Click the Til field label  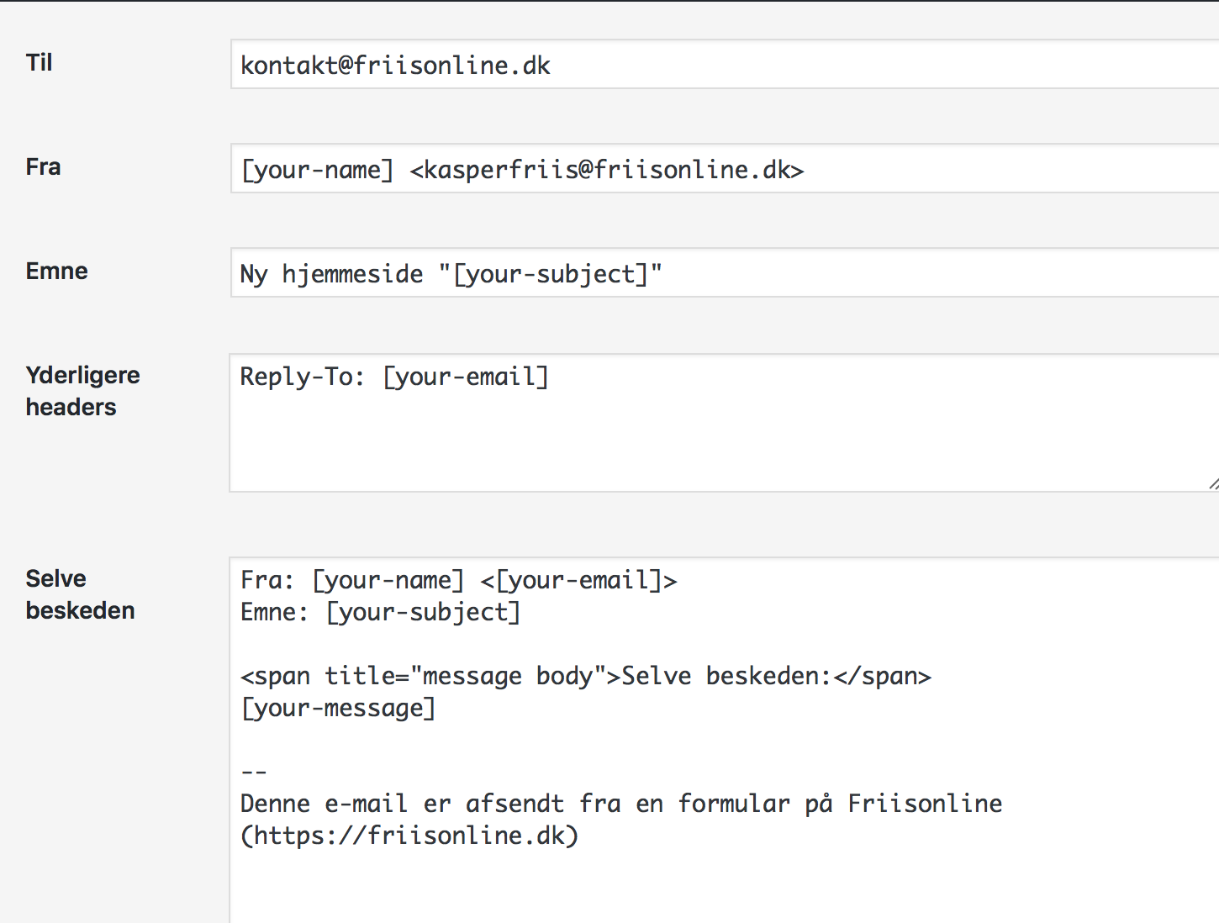pos(40,63)
